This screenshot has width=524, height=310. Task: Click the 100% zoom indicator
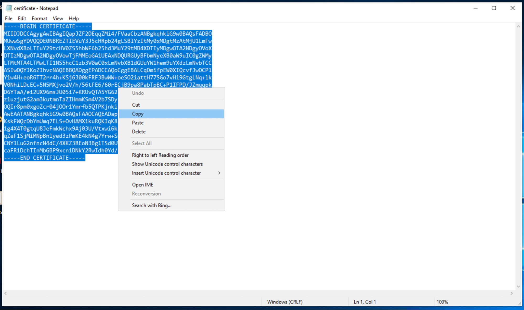click(x=442, y=302)
